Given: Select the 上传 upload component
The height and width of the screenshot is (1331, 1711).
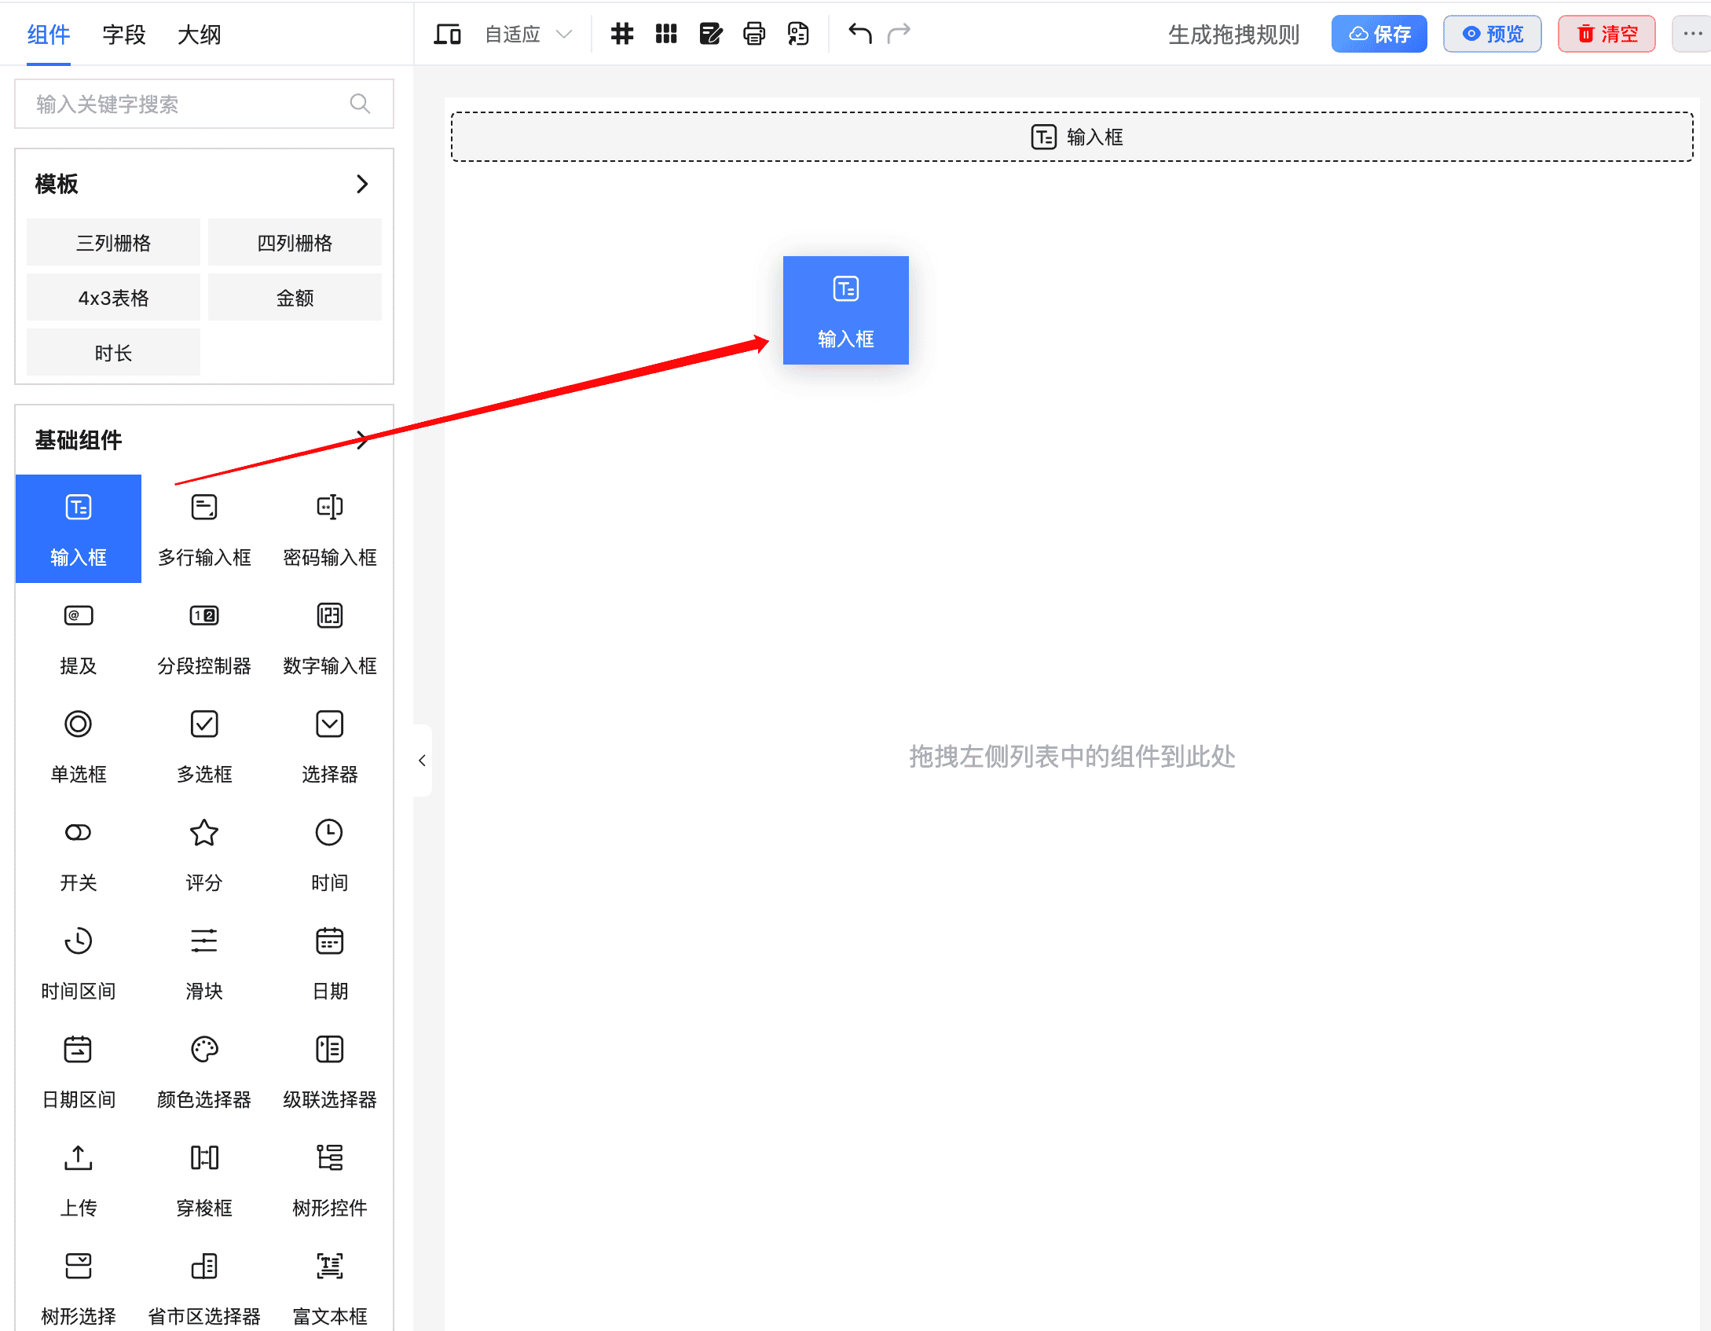Looking at the screenshot, I should [79, 1179].
